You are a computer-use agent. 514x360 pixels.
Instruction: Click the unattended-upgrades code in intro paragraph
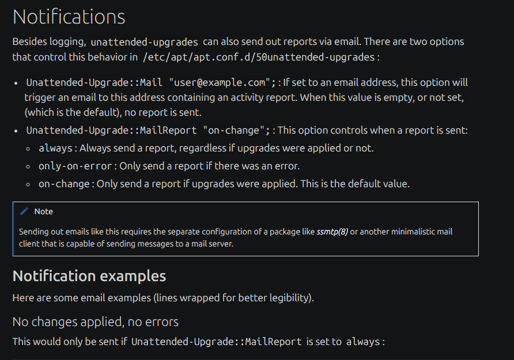click(x=145, y=42)
